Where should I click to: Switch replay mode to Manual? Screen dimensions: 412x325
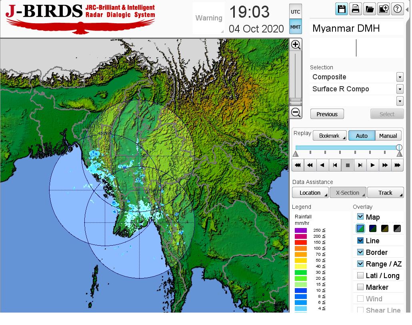388,136
